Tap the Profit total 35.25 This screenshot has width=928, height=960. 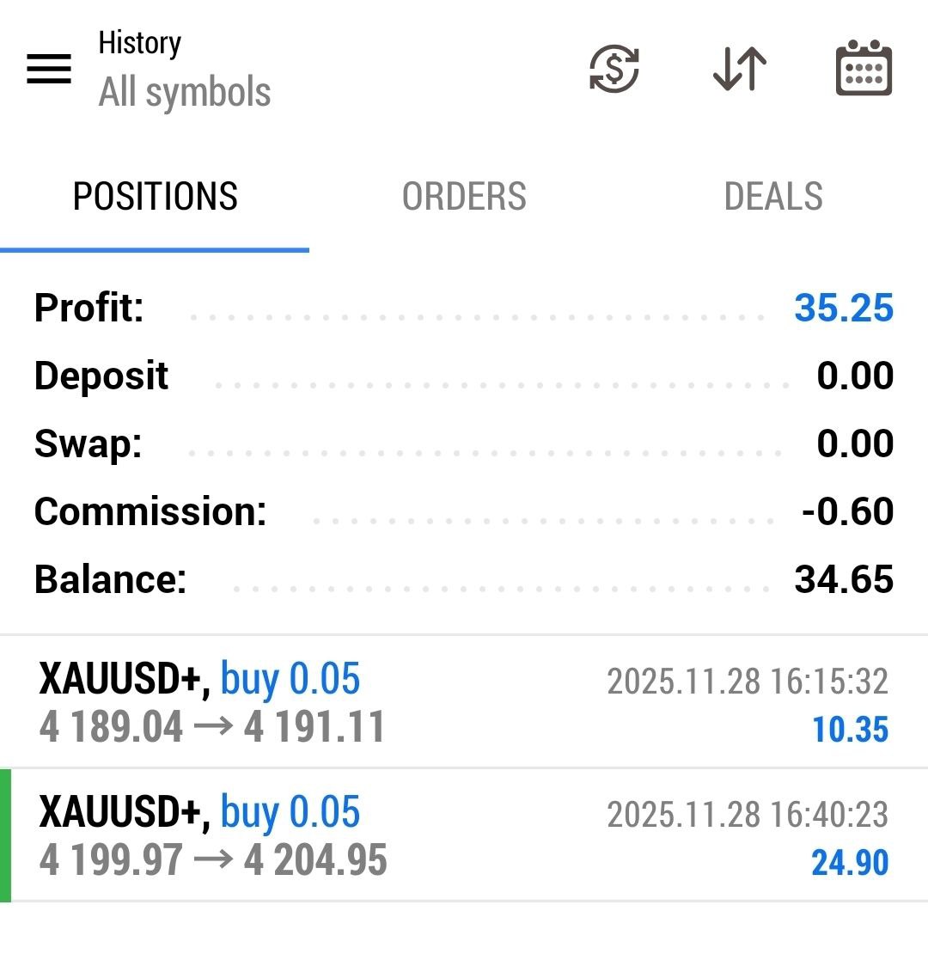pyautogui.click(x=844, y=309)
